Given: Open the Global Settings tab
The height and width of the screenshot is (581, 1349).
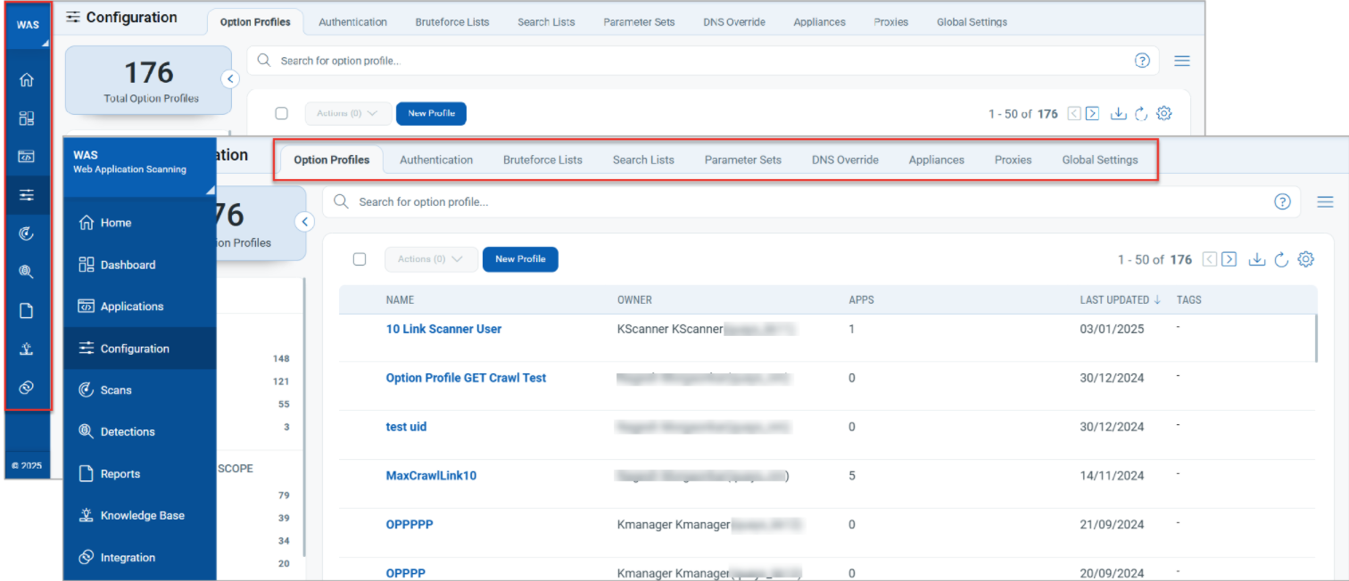Looking at the screenshot, I should pyautogui.click(x=1100, y=160).
